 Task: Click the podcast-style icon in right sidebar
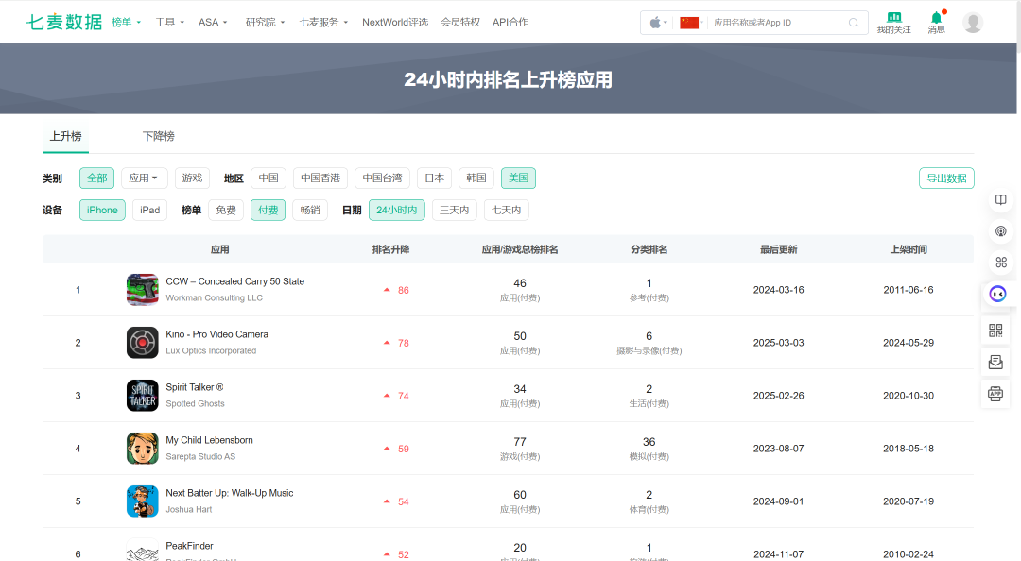tap(1001, 231)
